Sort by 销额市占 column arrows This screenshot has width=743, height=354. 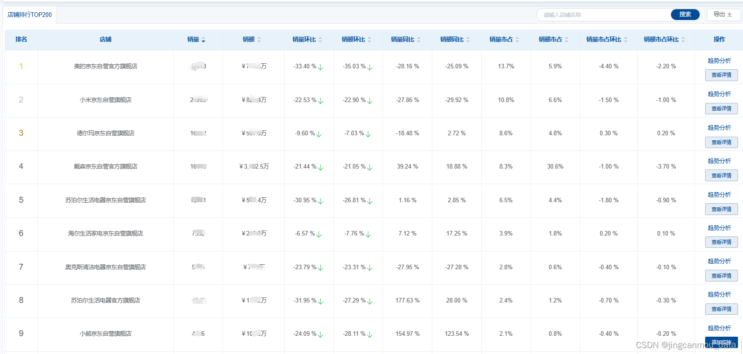tap(566, 40)
